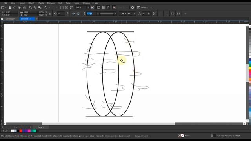Screen dimensions: 251x141
Task: Open the Layout menu
Action: (x=22, y=3)
